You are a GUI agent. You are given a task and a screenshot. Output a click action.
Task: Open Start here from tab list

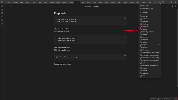coord(149,16)
